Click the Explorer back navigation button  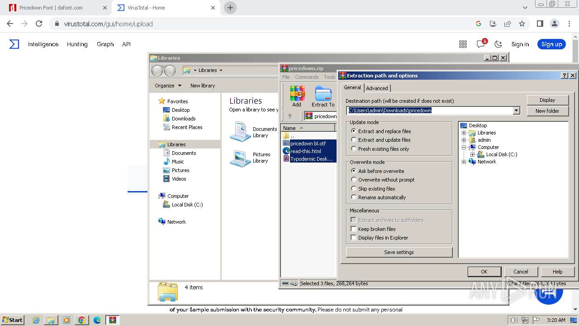click(x=157, y=70)
